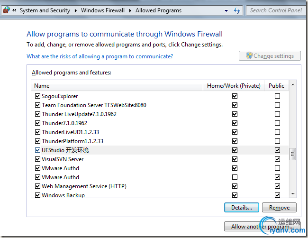308x238 pixels.
Task: Enable Team Foundation Server Public checkbox
Action: [277, 105]
